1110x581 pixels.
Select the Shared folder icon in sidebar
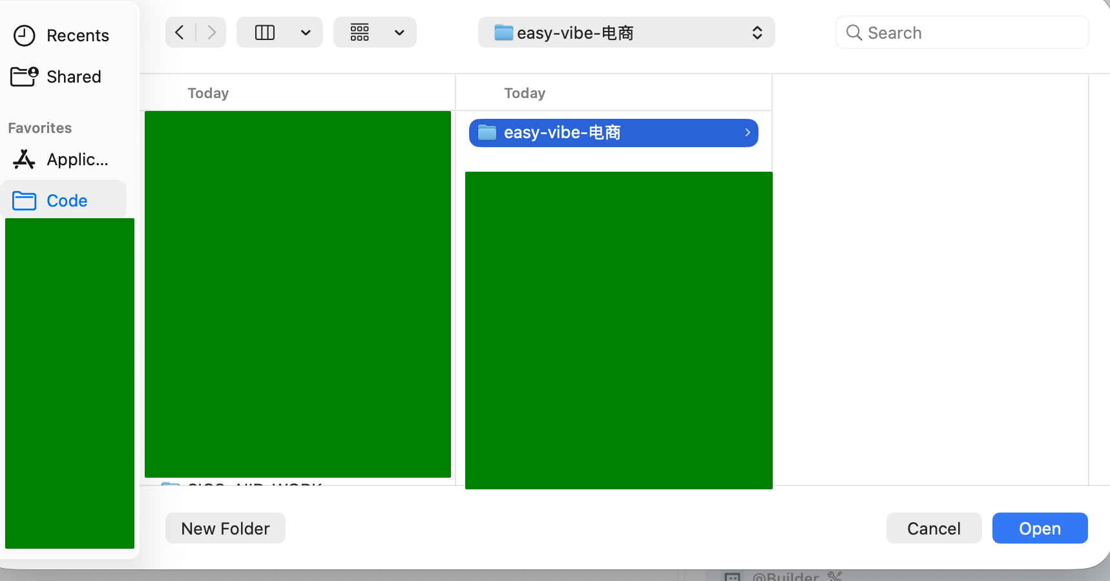[x=25, y=77]
